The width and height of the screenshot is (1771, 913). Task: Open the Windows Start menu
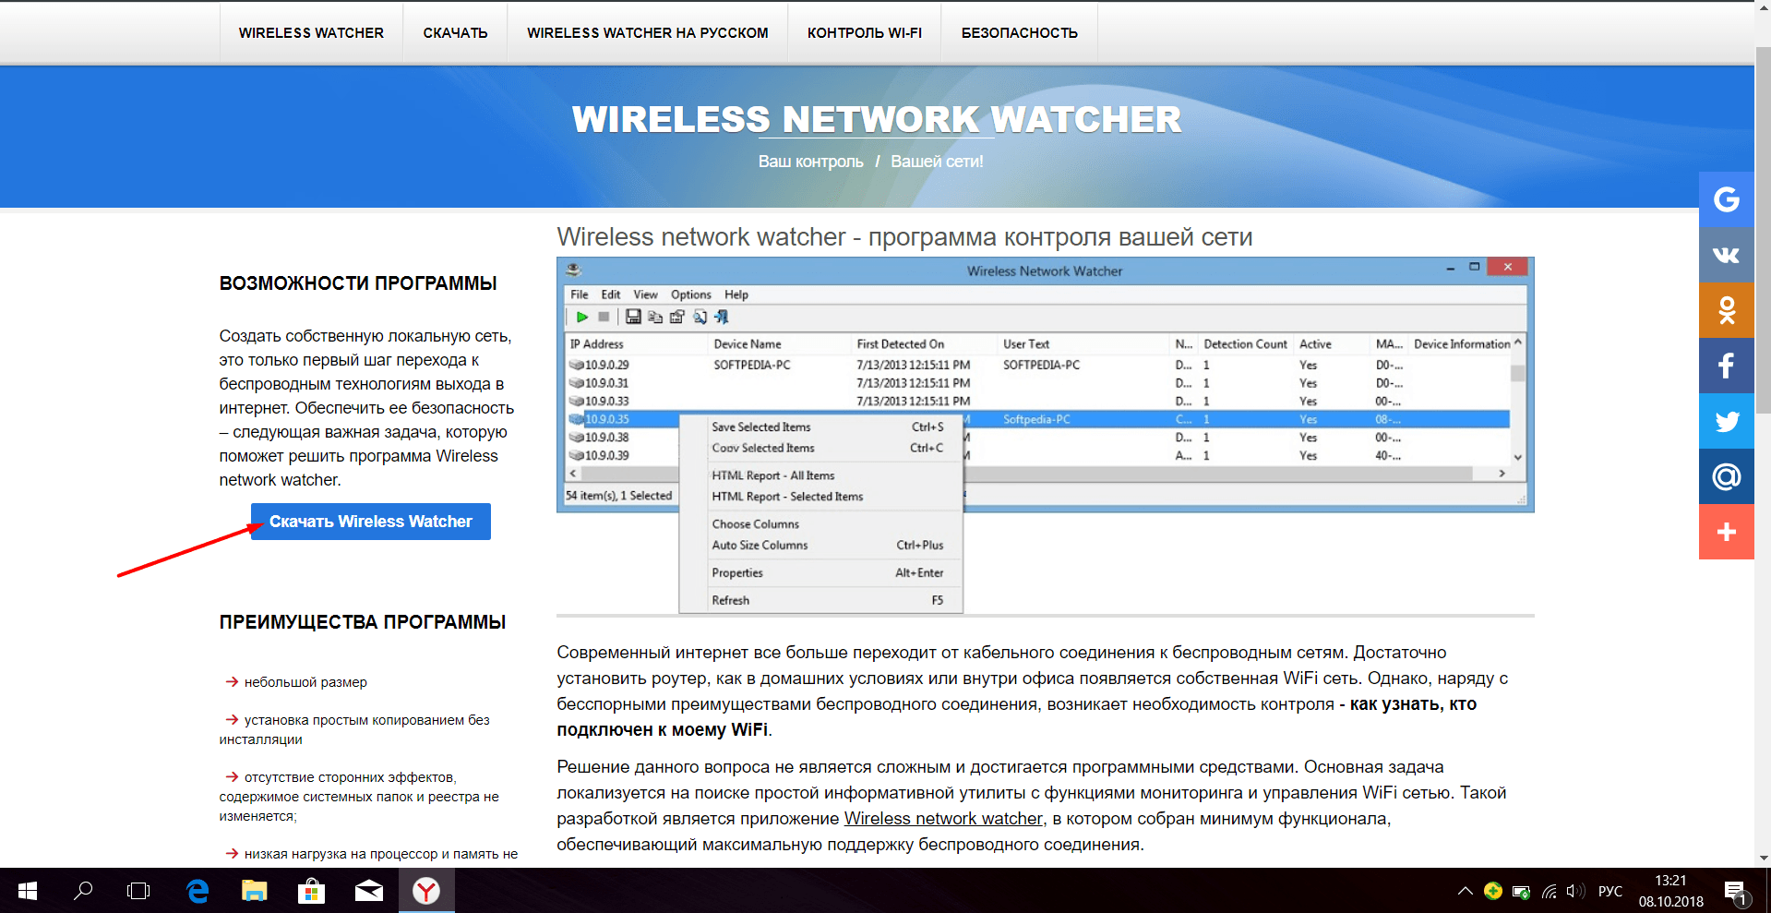coord(28,891)
